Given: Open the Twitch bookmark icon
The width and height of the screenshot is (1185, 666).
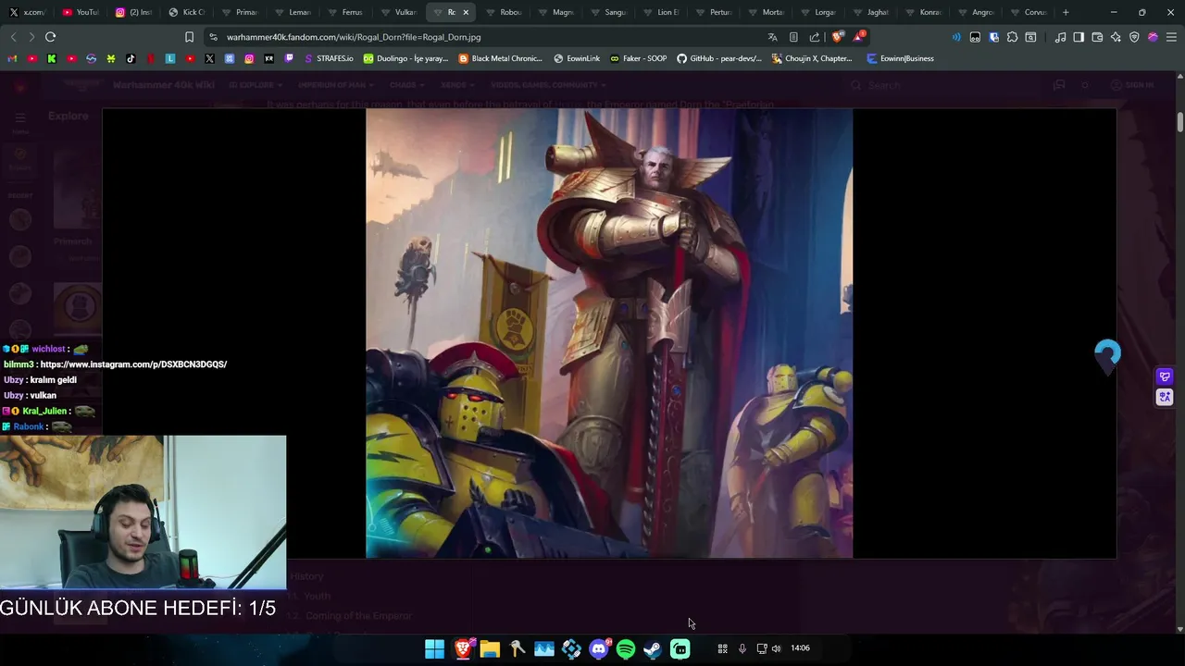Looking at the screenshot, I should click(x=289, y=58).
